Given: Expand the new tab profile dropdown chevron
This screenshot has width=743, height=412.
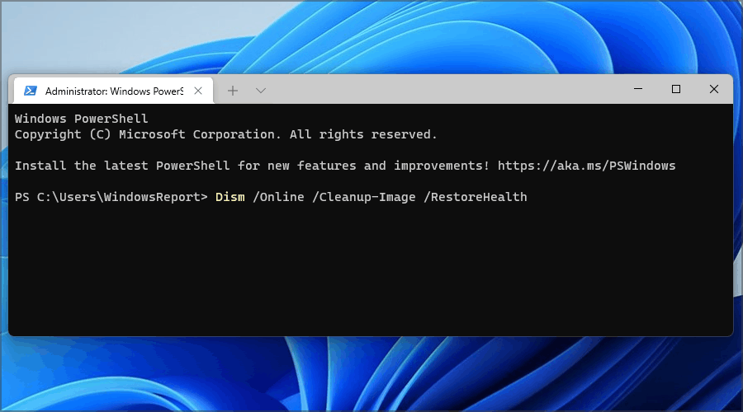Looking at the screenshot, I should (x=261, y=91).
